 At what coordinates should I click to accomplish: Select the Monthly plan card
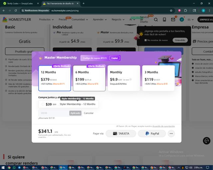pyautogui.click(x=124, y=78)
